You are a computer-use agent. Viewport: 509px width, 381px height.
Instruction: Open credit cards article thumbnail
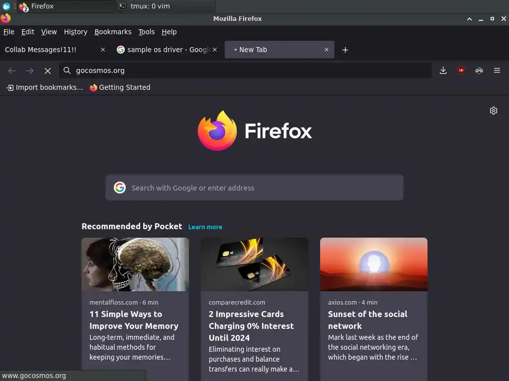pyautogui.click(x=254, y=264)
